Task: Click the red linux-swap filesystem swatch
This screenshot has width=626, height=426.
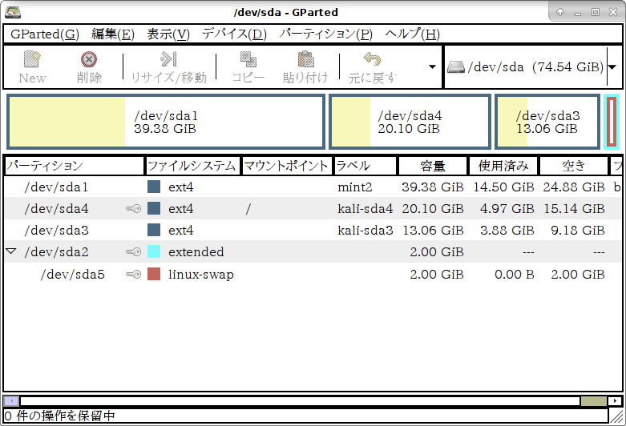Action: (154, 274)
